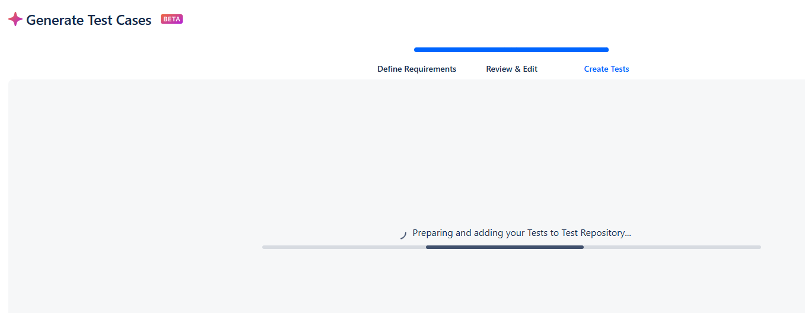Viewport: 805px width, 313px height.
Task: Click the blue wizard step progress bar
Action: tap(511, 50)
